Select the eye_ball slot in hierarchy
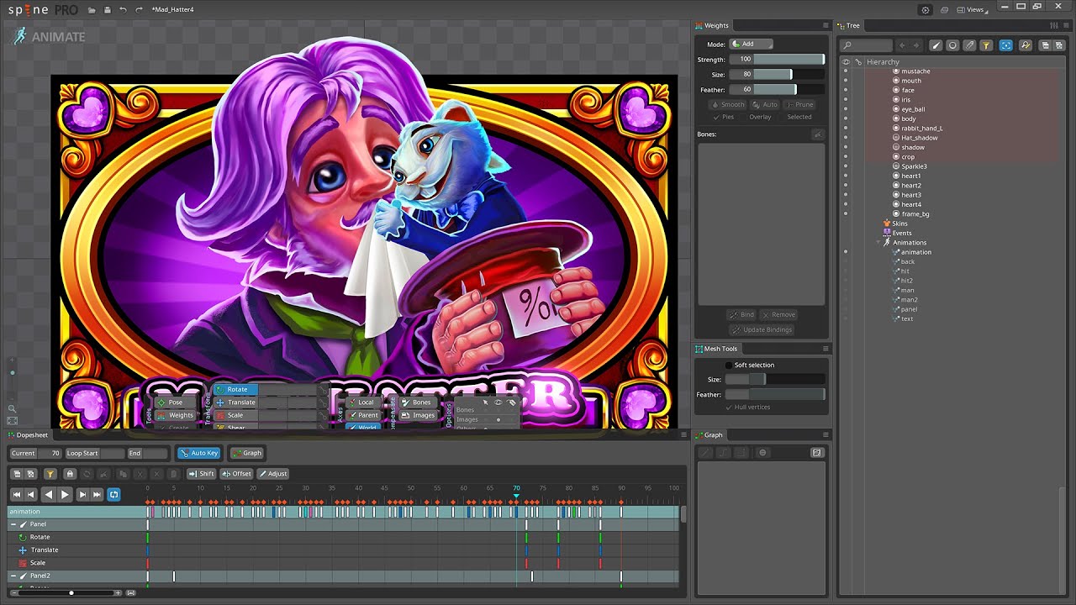 (x=913, y=109)
